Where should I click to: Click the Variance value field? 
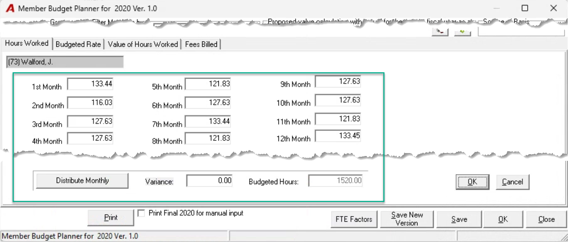pos(209,181)
